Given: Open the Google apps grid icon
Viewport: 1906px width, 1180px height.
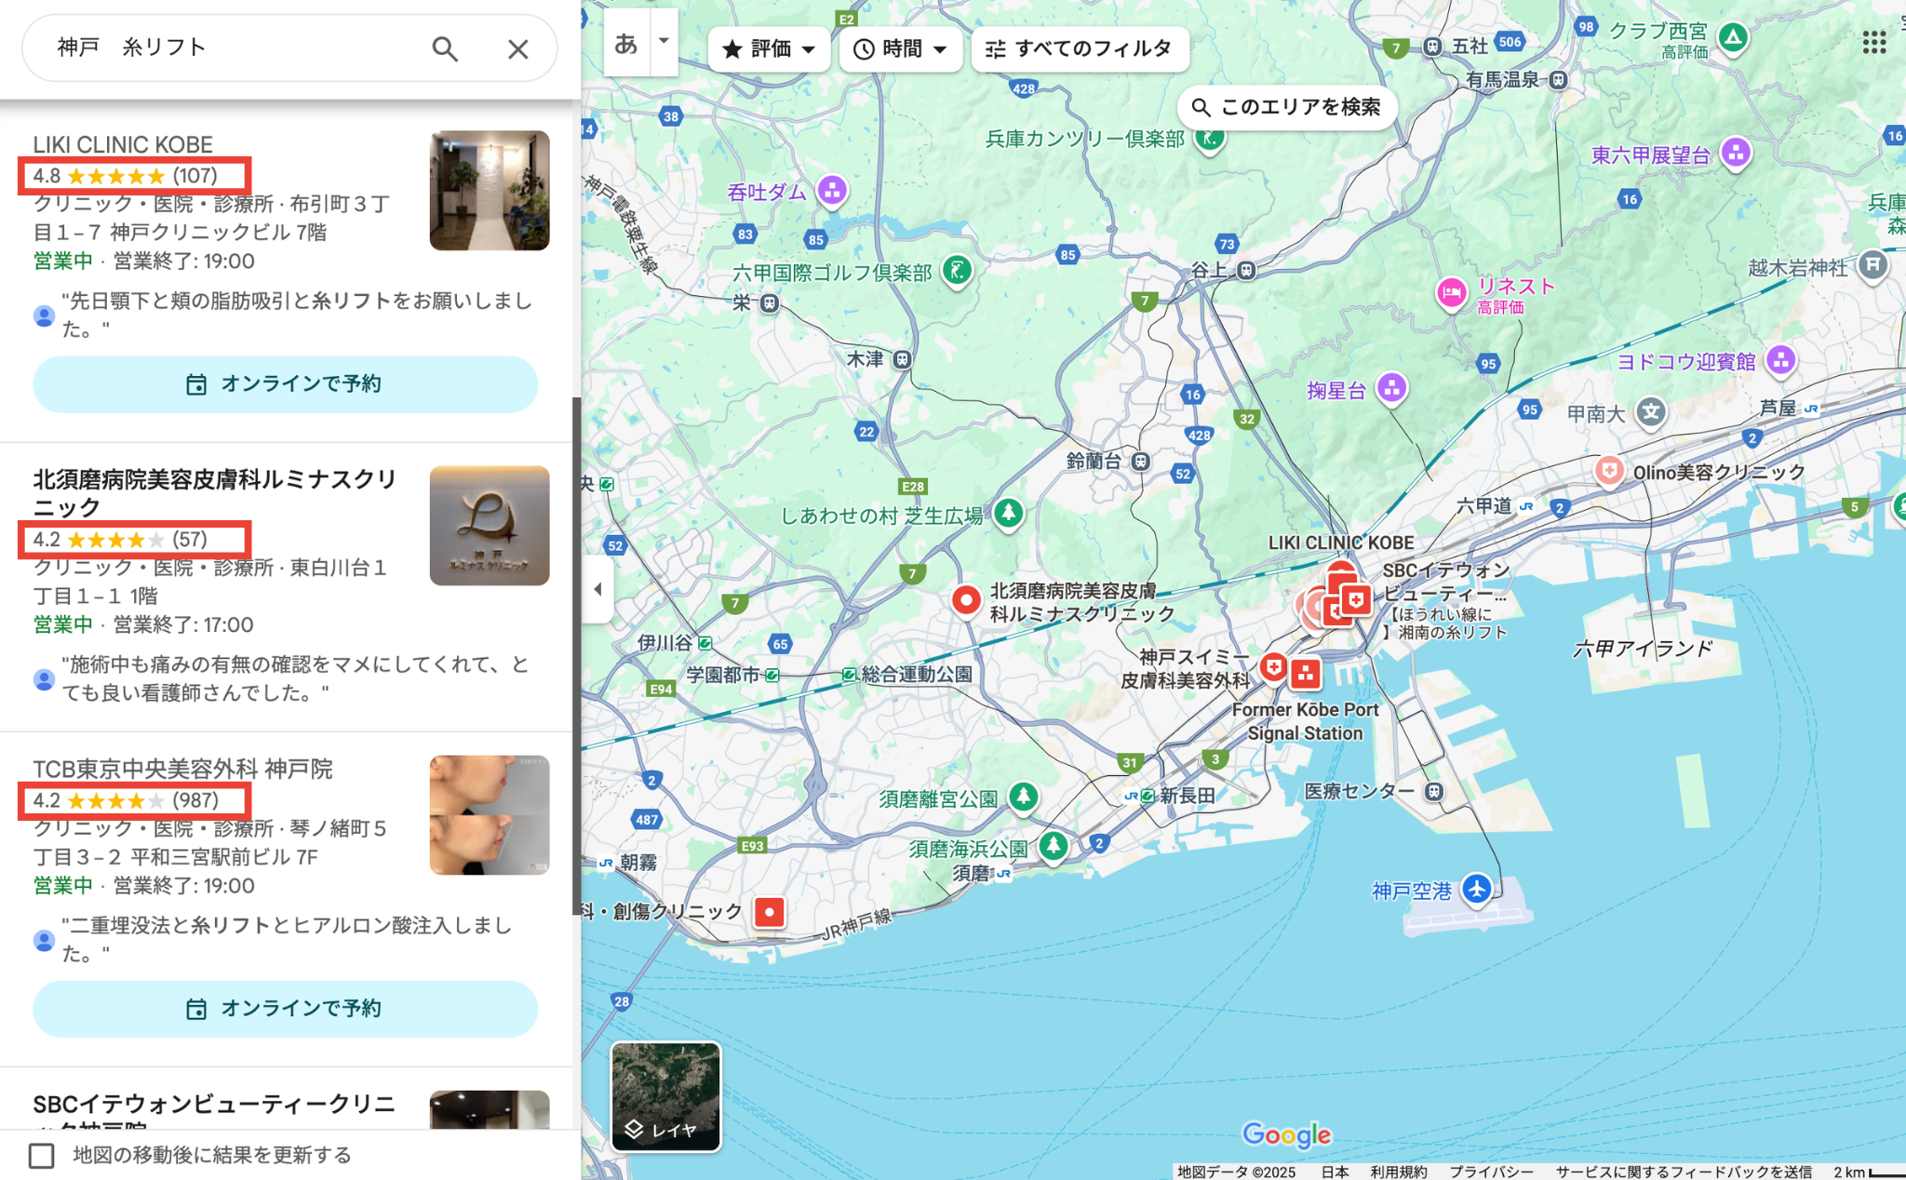Looking at the screenshot, I should [x=1873, y=42].
